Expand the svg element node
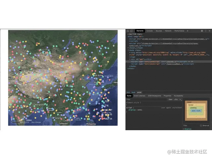 [130, 52]
